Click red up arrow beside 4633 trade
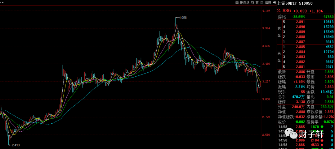335x149 pixels. (323, 144)
